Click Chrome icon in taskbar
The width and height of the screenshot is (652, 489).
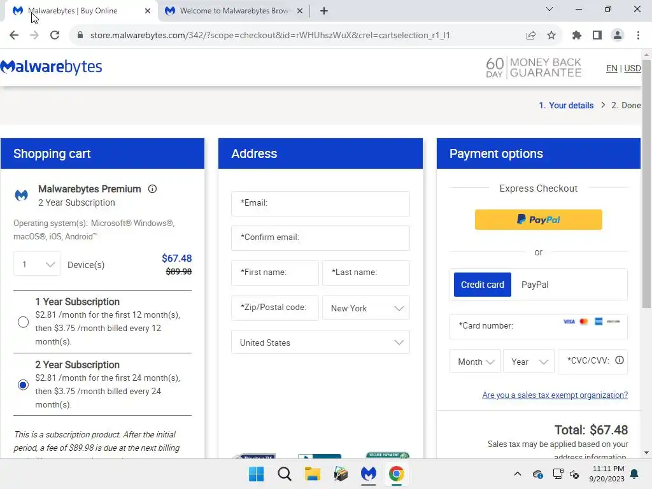(396, 474)
